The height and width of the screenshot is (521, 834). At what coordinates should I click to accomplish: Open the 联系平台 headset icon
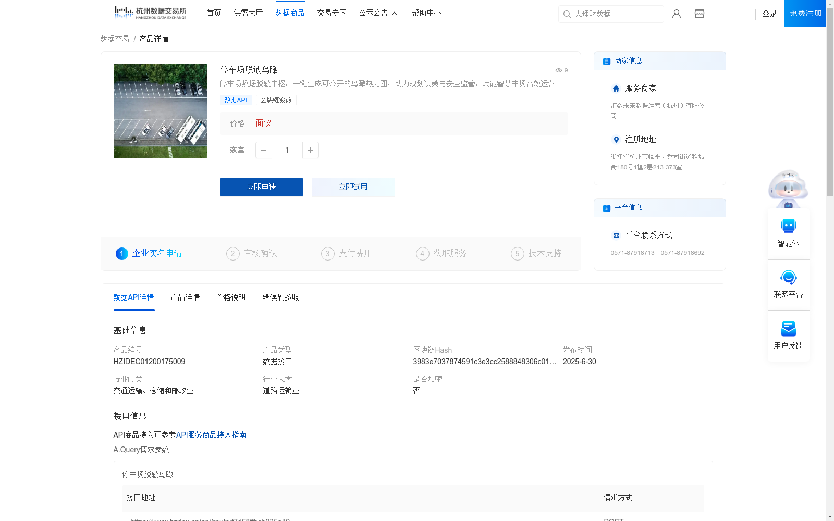click(788, 277)
